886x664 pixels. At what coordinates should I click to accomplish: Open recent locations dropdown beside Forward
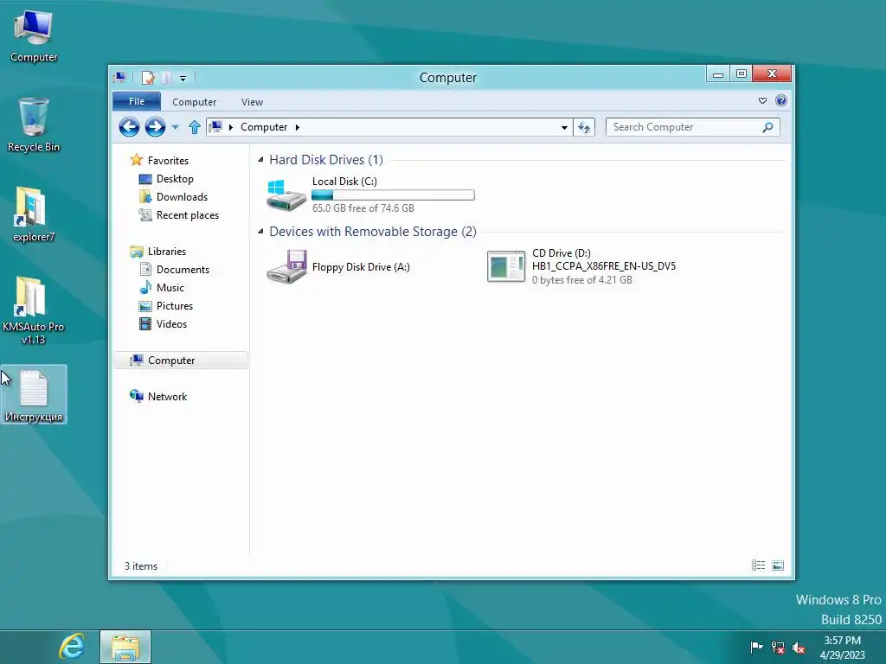pos(175,127)
